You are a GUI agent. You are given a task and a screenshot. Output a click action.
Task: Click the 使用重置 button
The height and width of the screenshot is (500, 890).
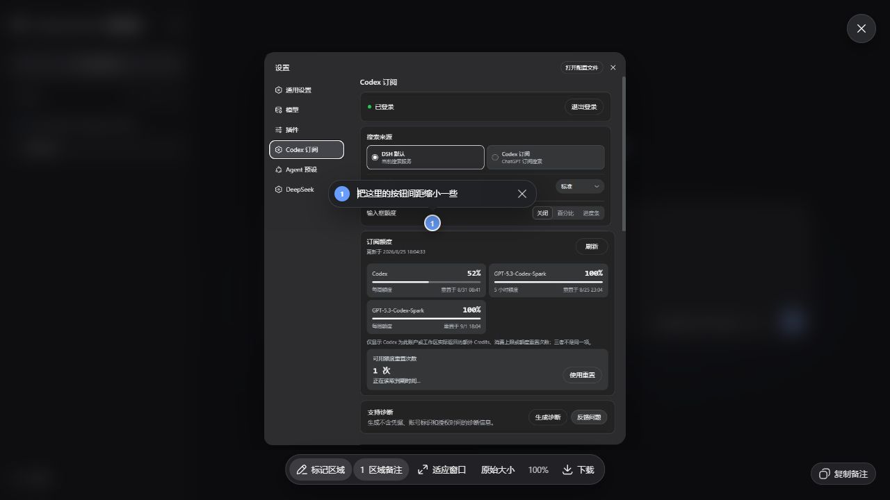(x=582, y=375)
